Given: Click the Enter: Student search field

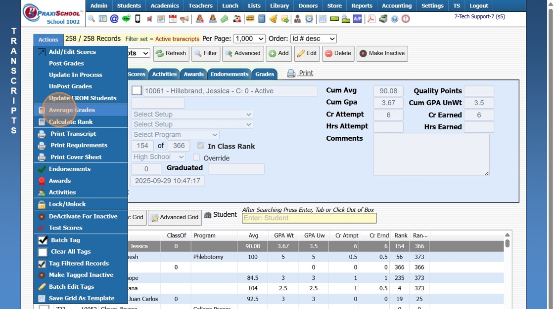Looking at the screenshot, I should pyautogui.click(x=309, y=218).
